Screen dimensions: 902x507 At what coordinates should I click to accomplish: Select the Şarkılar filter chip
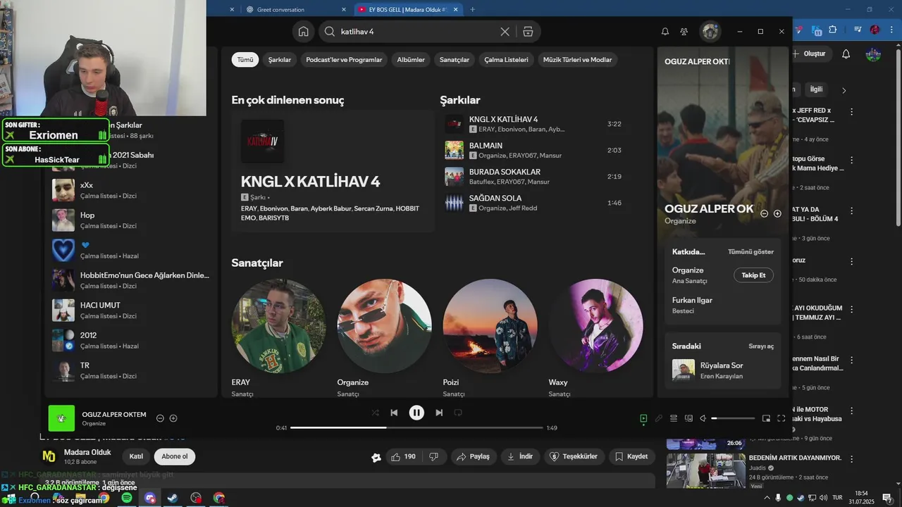pos(280,60)
